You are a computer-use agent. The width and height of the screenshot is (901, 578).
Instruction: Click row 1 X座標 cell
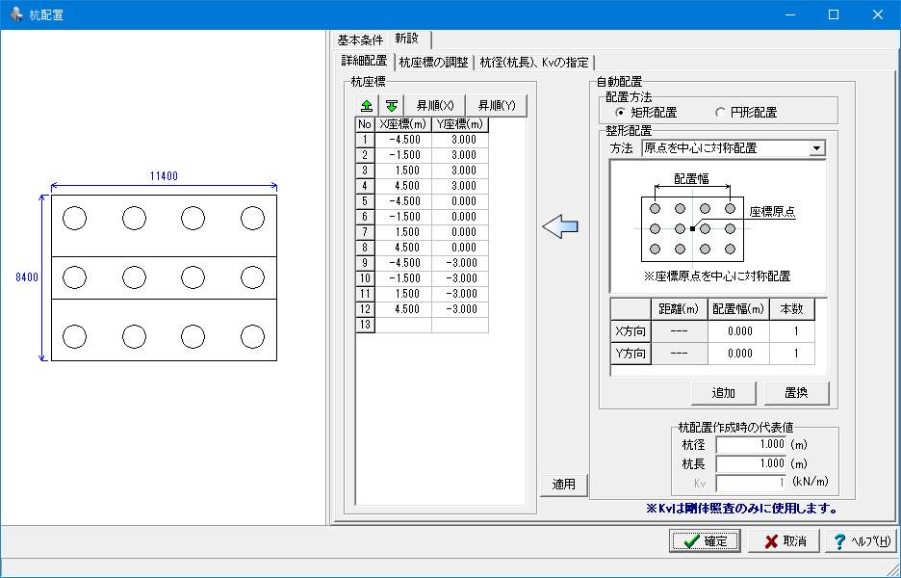[x=403, y=140]
